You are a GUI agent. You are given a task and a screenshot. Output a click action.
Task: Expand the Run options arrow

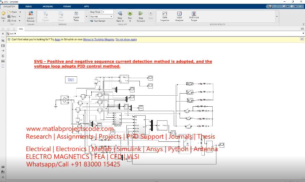(130, 21)
